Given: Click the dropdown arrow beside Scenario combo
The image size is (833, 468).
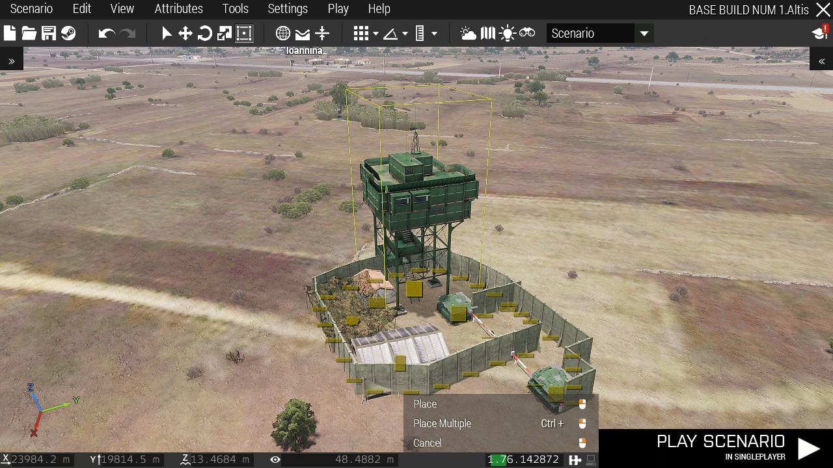Looking at the screenshot, I should click(644, 34).
